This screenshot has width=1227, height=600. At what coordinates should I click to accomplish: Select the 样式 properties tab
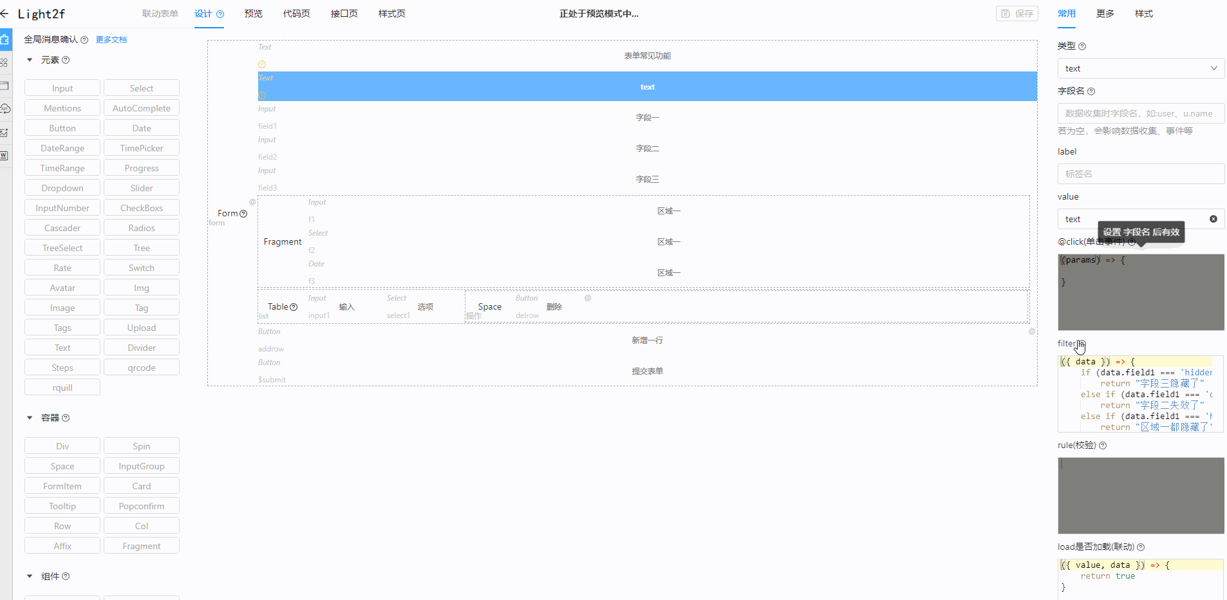(1144, 14)
